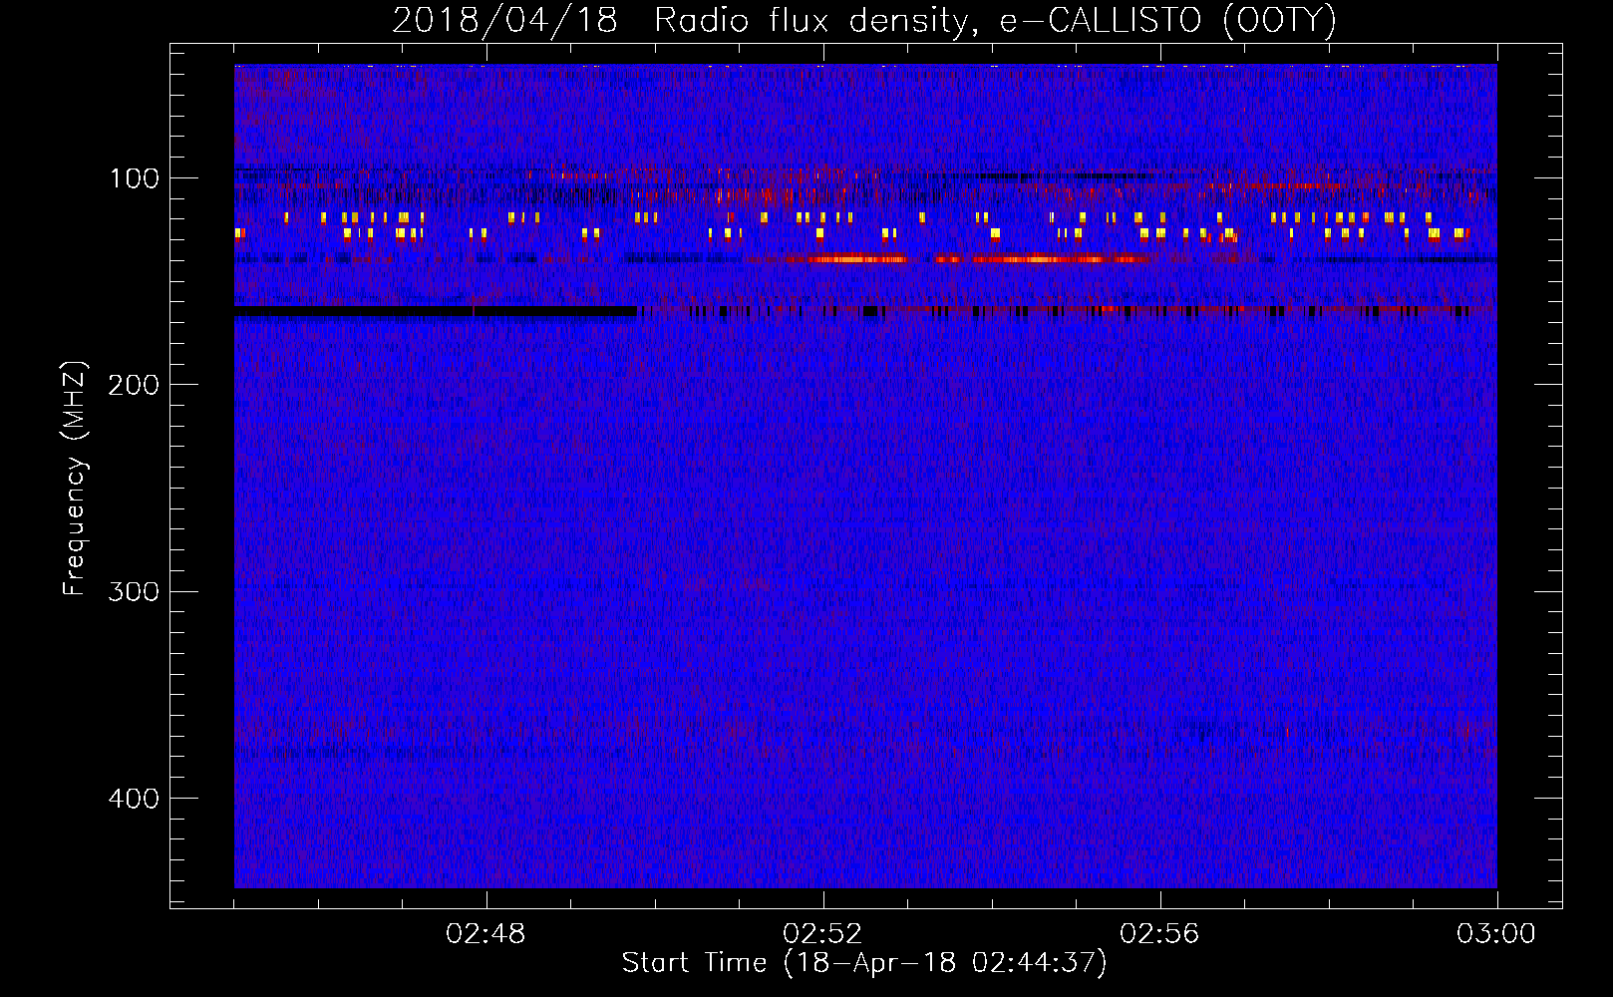
Task: Click the '200' frequency tick label
Action: click(134, 385)
